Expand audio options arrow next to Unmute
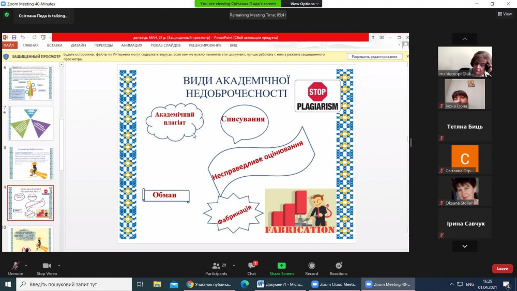Image resolution: width=517 pixels, height=291 pixels. point(26,265)
